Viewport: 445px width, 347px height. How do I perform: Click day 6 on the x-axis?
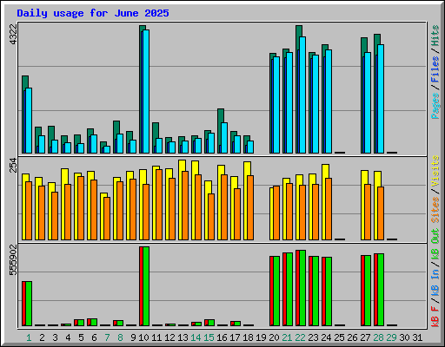pyautogui.click(x=94, y=337)
